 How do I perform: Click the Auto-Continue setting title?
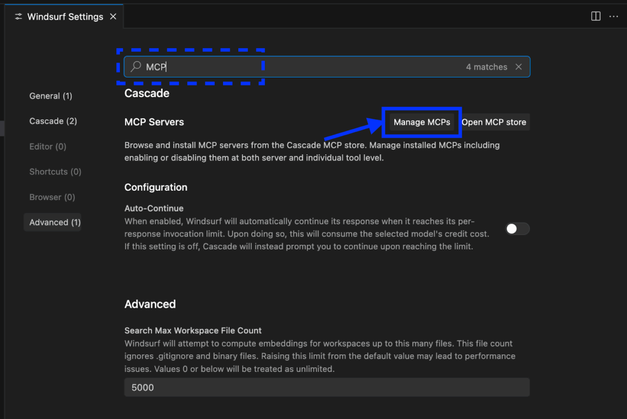(x=154, y=208)
